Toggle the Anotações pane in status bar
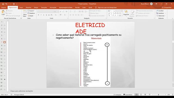The width and height of the screenshot is (174, 98). (x=117, y=95)
